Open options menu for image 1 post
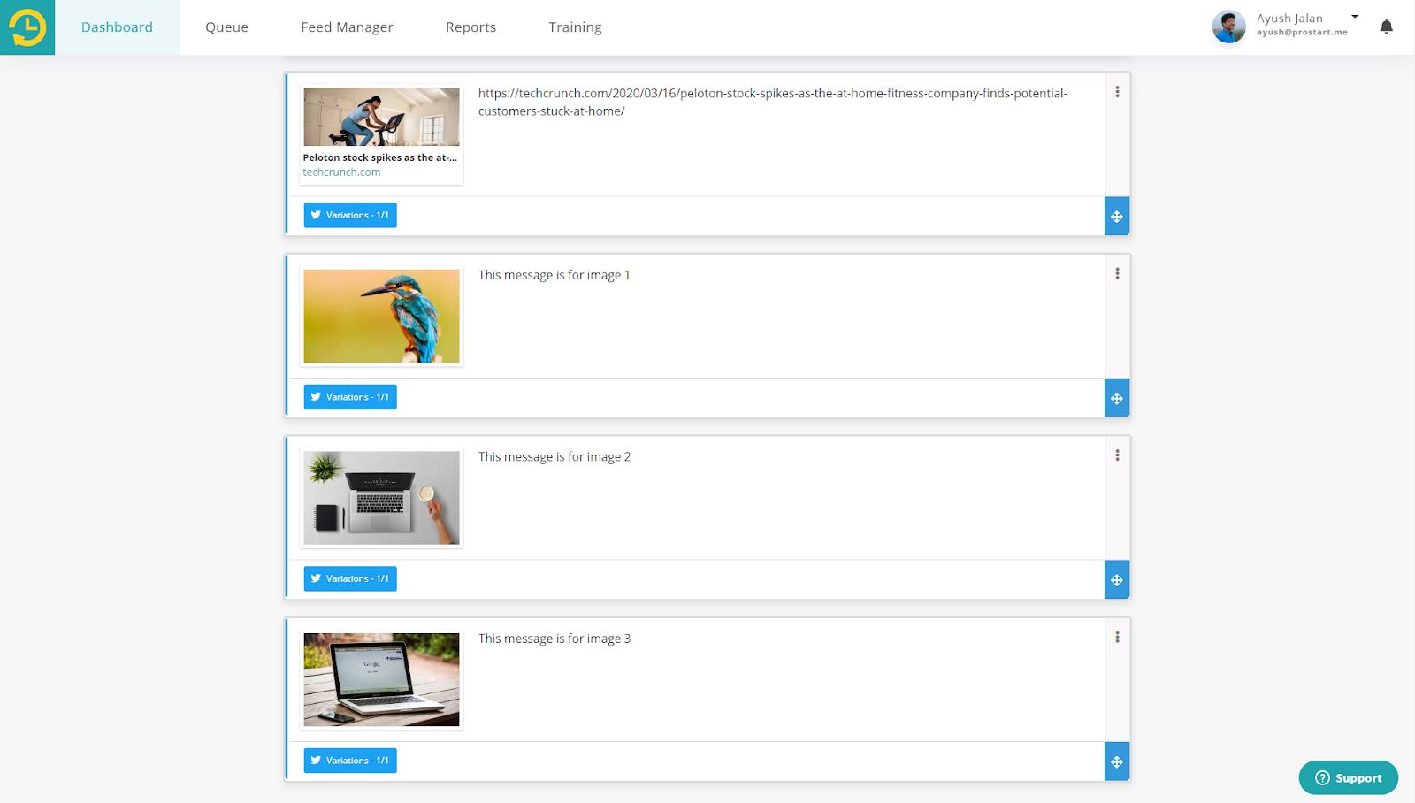 pos(1117,274)
